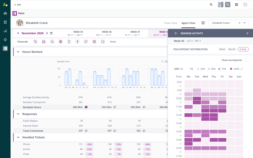This screenshot has width=253, height=158.
Task: Select the Week 46 column header
Action: [104, 33]
